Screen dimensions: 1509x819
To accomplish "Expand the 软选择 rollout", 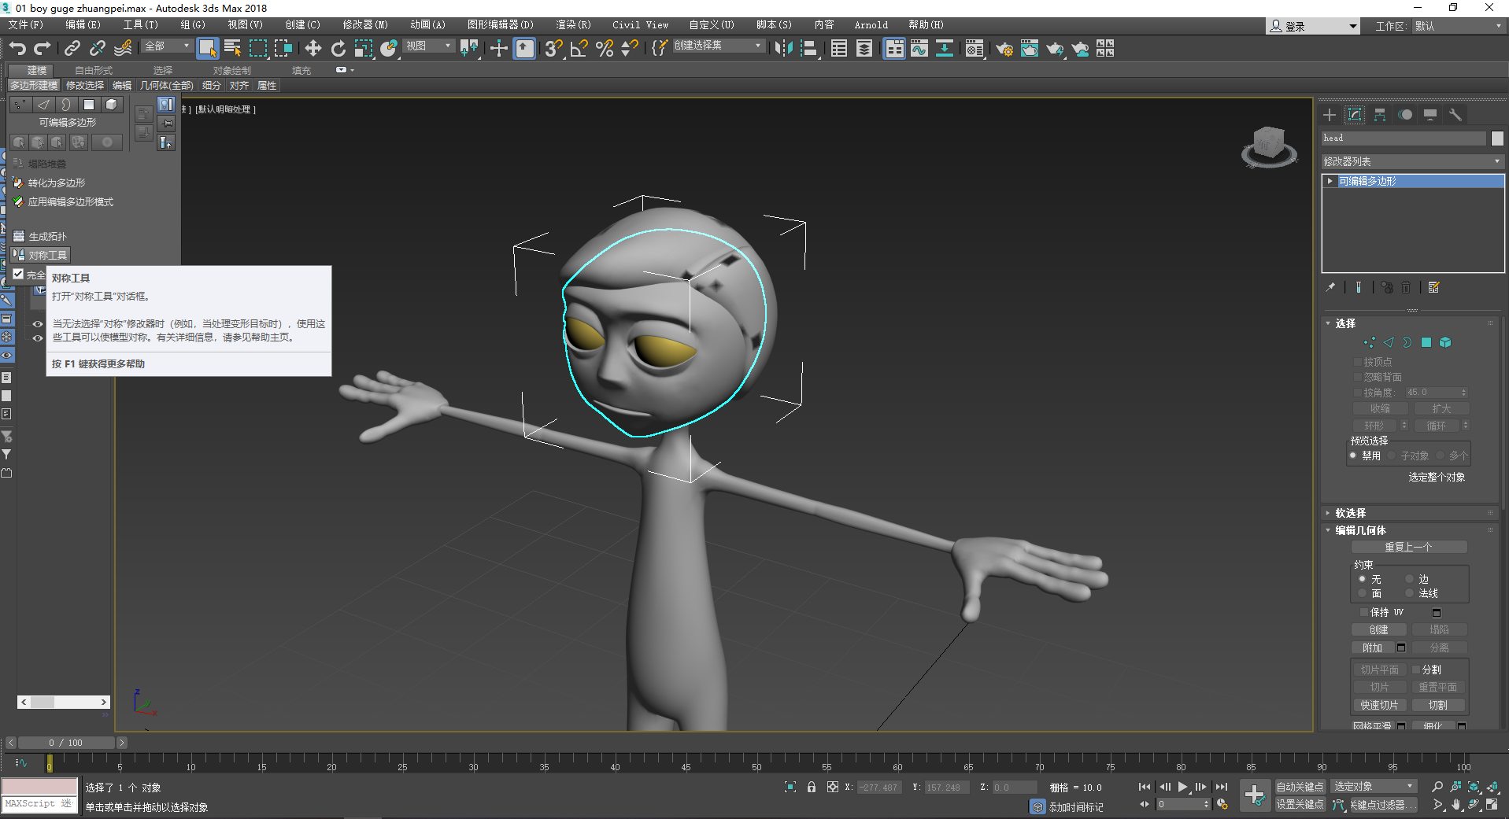I will click(x=1350, y=513).
